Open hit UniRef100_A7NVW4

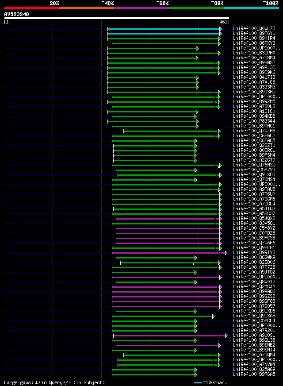pyautogui.click(x=254, y=365)
